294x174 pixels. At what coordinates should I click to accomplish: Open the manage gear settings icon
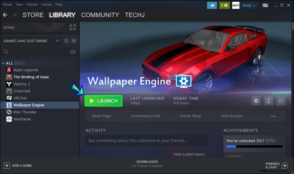coord(256,101)
